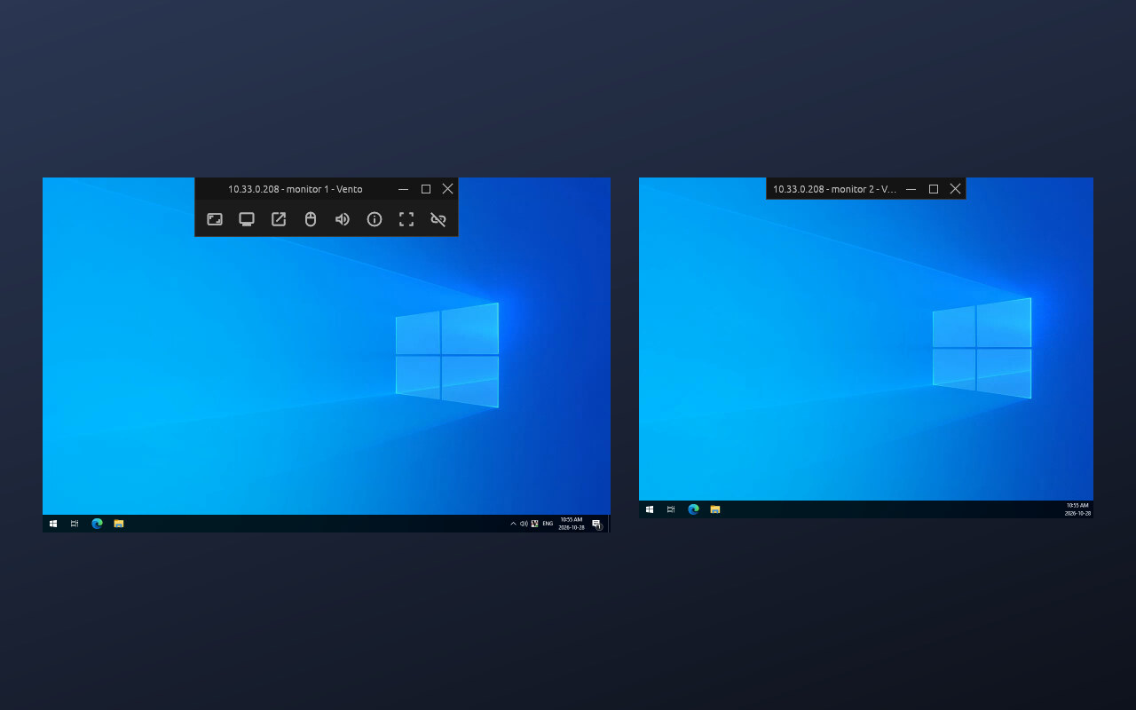Viewport: 1136px width, 710px height.
Task: Click the open-in-new-window icon in Vento toolbar
Action: click(279, 219)
